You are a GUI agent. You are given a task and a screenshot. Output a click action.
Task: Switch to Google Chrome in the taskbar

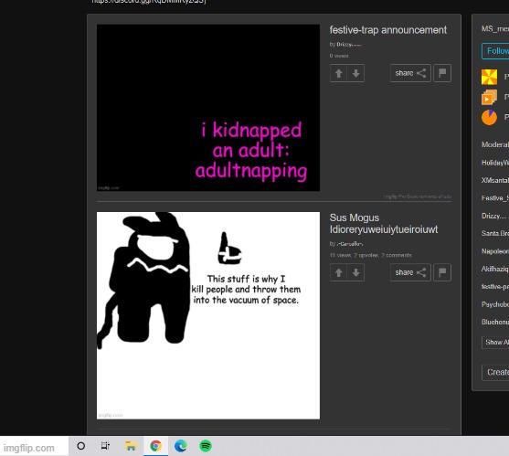(156, 446)
